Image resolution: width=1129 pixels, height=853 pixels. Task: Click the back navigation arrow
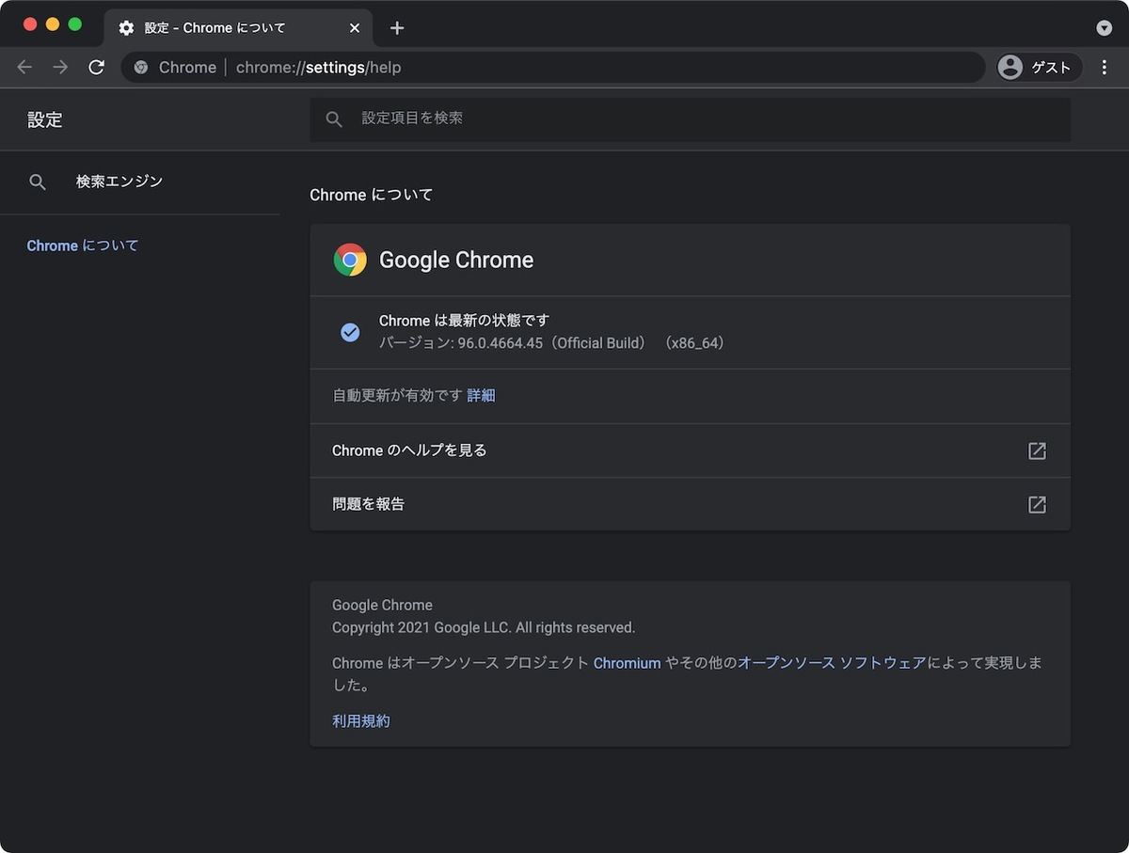[24, 67]
